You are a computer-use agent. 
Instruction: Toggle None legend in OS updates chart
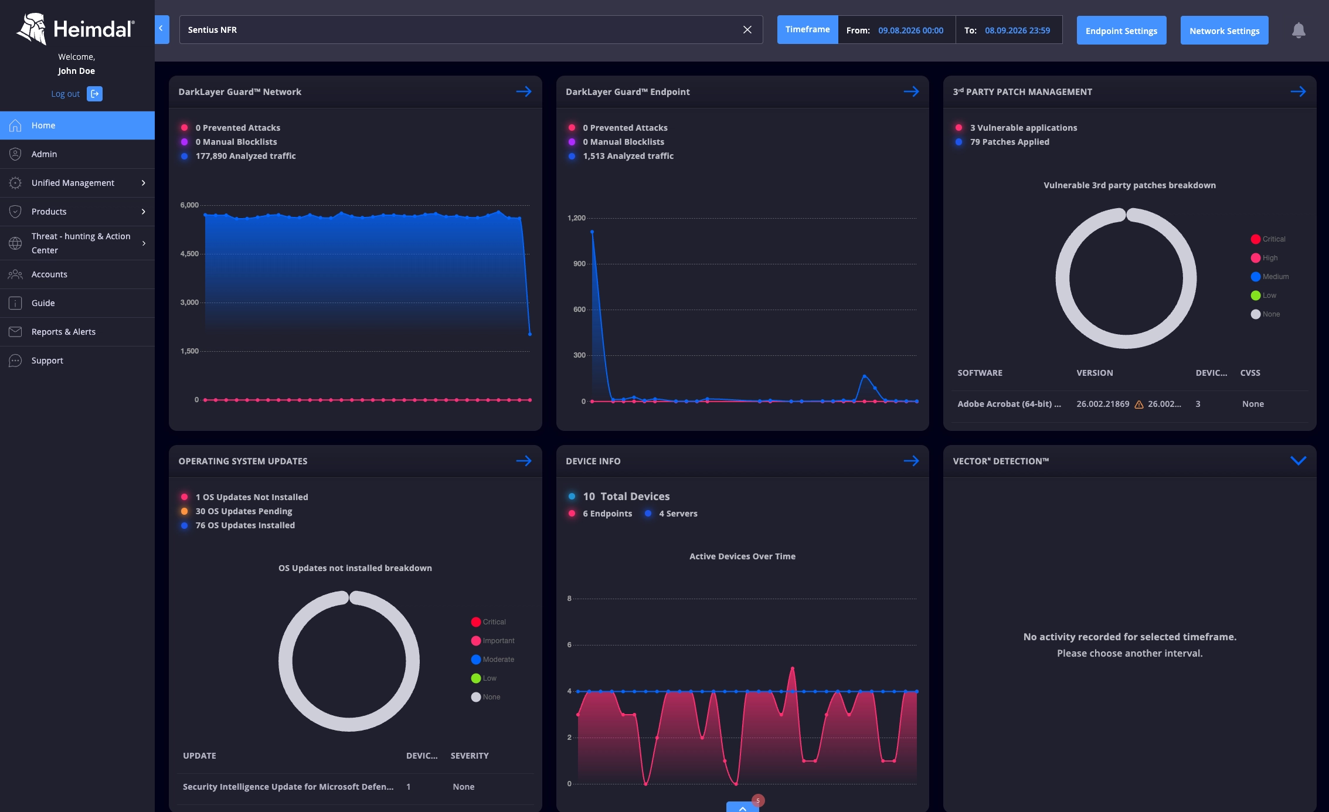[x=485, y=697]
